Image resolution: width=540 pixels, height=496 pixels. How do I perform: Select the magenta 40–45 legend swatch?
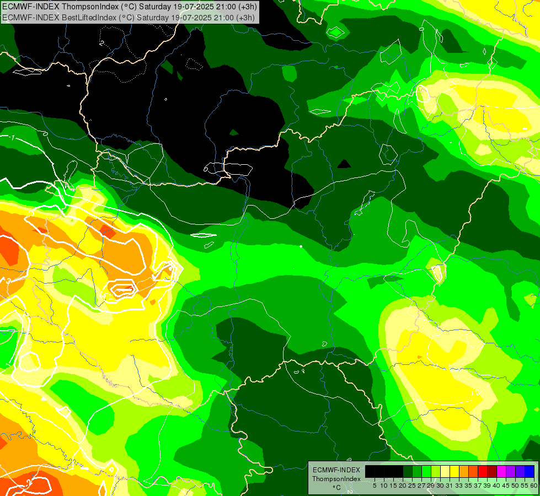coord(501,471)
